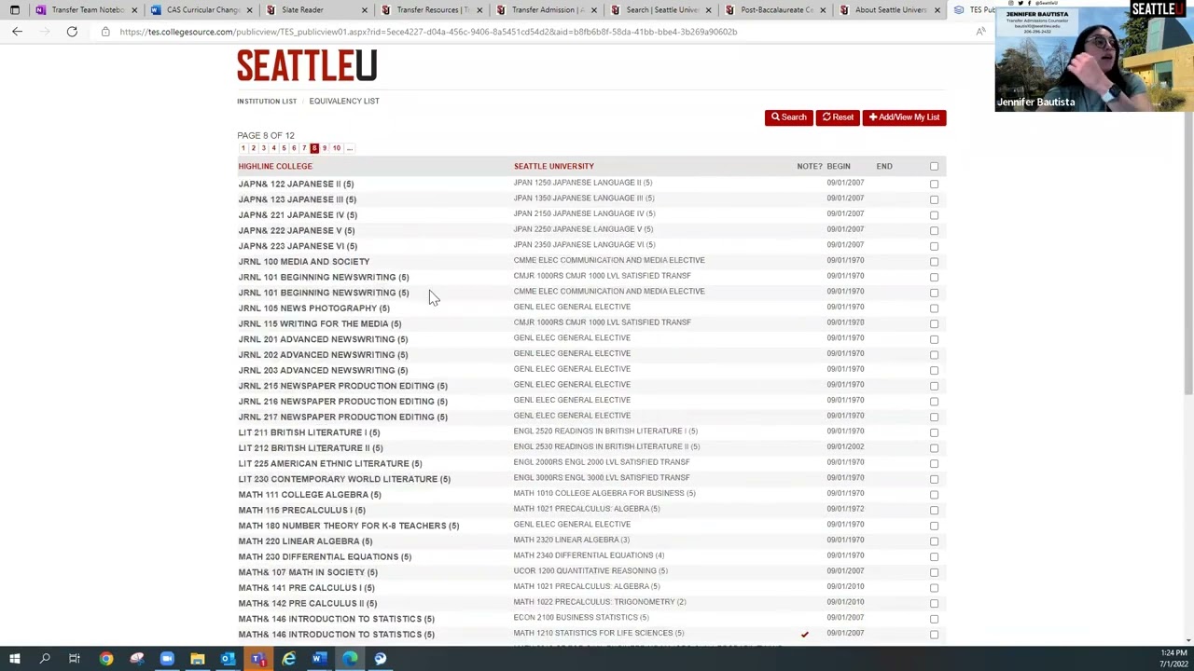Open File Explorer from the taskbar
This screenshot has height=671, width=1194.
198,659
